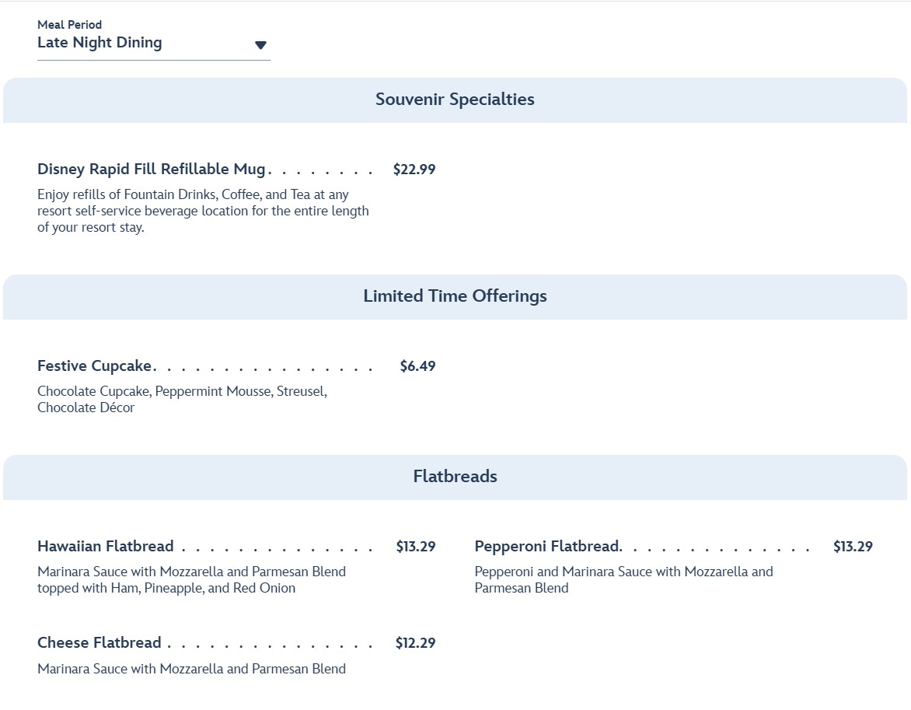This screenshot has width=911, height=710.
Task: Click the $6.49 cupcake price
Action: point(417,366)
